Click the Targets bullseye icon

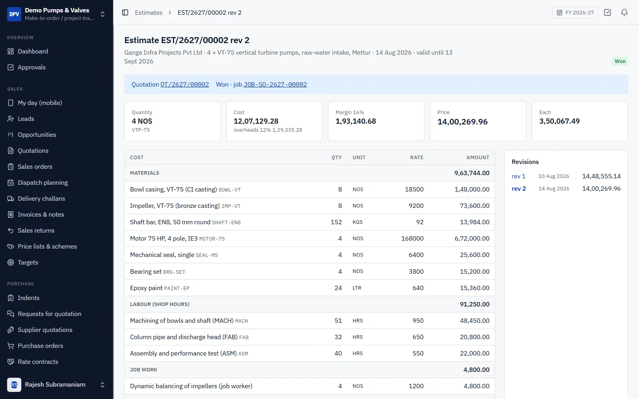(11, 263)
